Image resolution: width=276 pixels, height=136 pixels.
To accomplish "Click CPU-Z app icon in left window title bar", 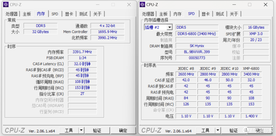I will (x=6, y=5).
